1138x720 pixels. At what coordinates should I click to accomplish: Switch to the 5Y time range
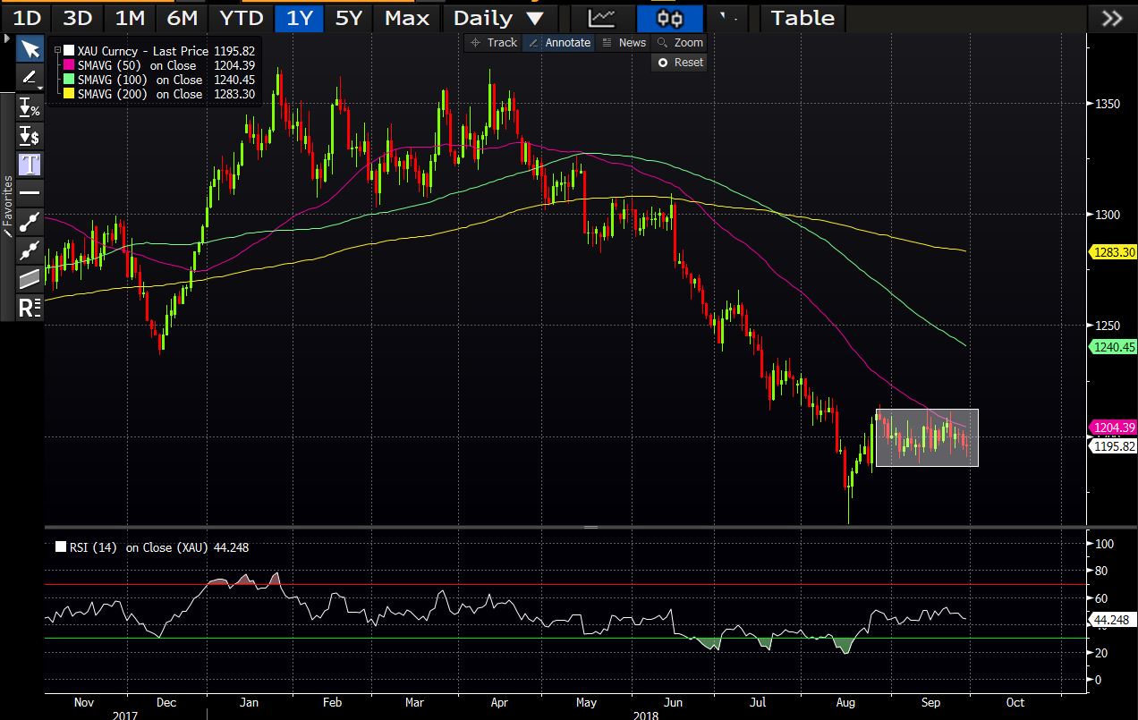pyautogui.click(x=348, y=18)
